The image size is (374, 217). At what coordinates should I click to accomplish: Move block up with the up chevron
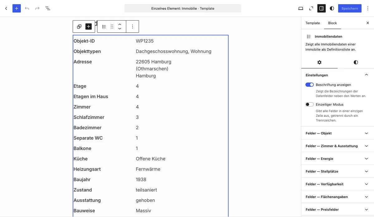120,24
